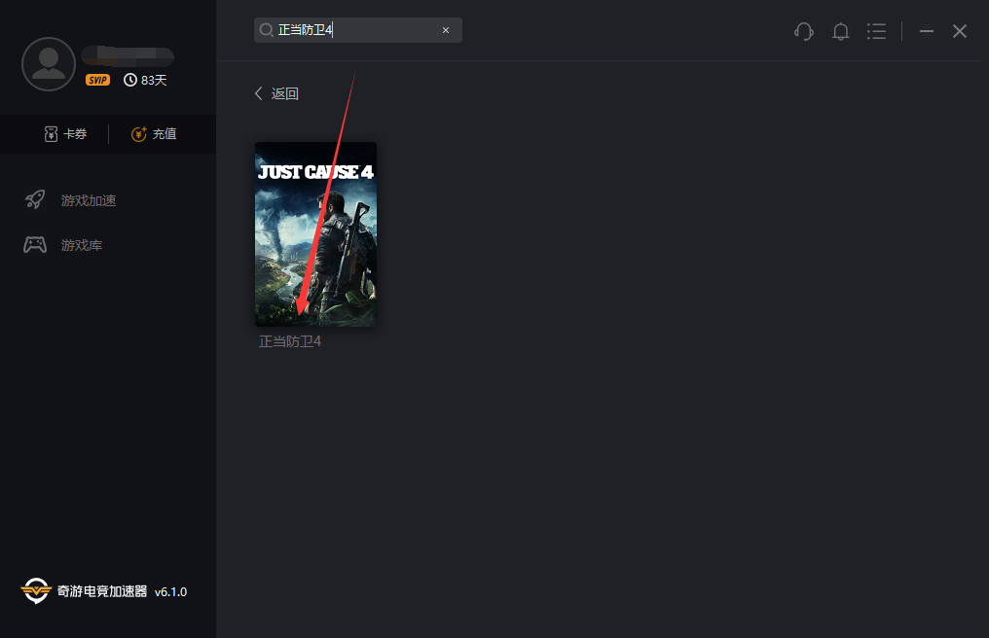This screenshot has width=989, height=638.
Task: Check the 83天 remaining time
Action: point(145,80)
